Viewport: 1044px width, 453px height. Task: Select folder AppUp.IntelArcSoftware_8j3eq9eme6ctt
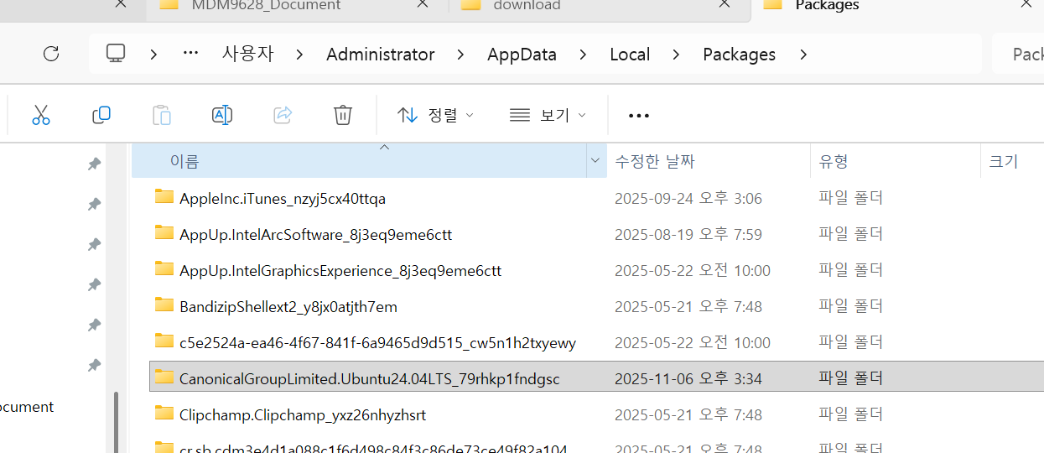point(315,235)
